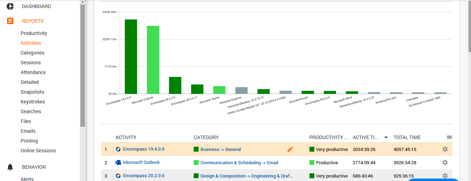Click the Business -> General category link
Screen dimensions: 471x181
pyautogui.click(x=221, y=149)
